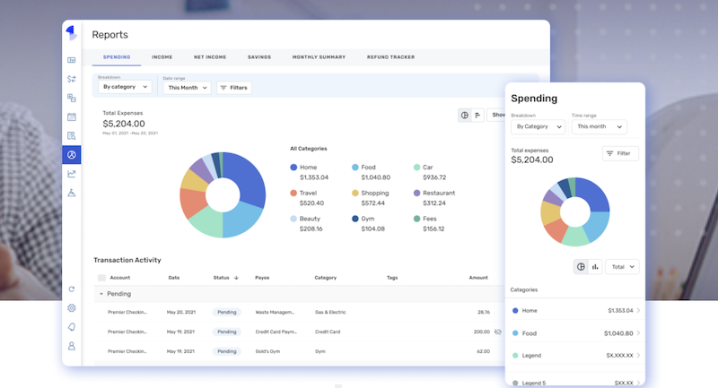Open the user profile icon in sidebar
The image size is (718, 388).
72,346
